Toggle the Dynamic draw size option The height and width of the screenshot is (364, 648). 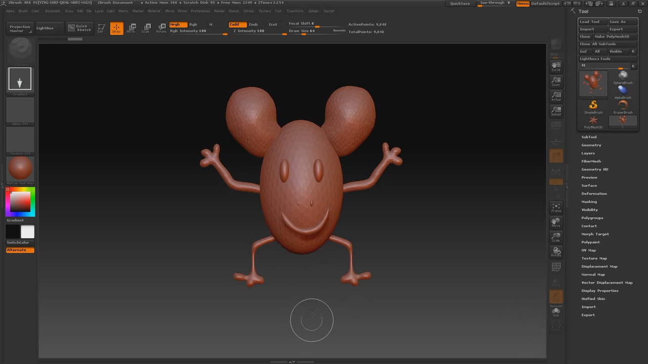[x=340, y=31]
